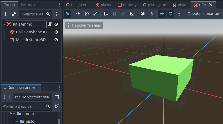223x124 pixels.
Task: Collapse the RifleAmmo tree node
Action: click(4, 24)
